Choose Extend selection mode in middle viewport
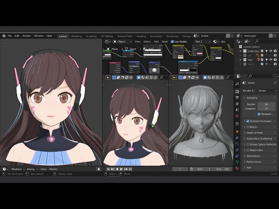Screen dimensions: 279x209 pyautogui.click(x=118, y=78)
